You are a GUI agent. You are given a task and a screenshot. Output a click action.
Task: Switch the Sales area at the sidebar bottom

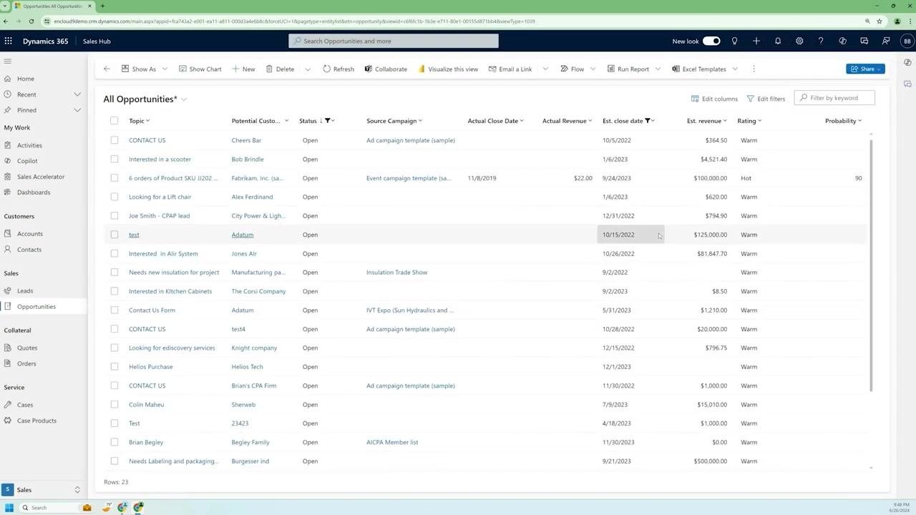coord(43,490)
